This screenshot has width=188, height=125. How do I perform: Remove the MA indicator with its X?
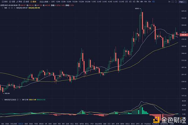(x=14, y=8)
